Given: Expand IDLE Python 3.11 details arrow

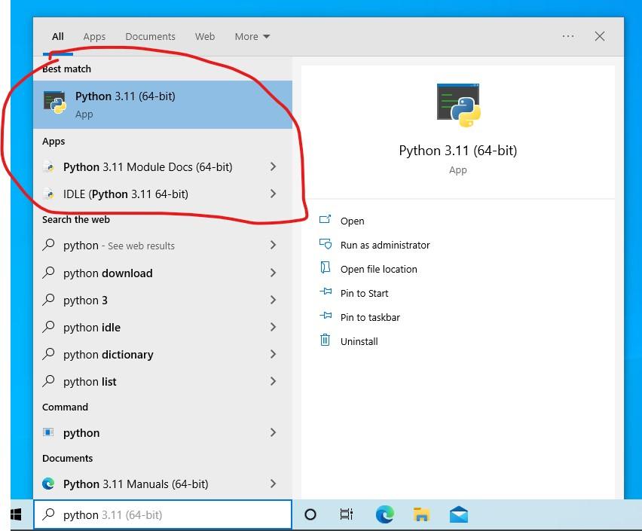Looking at the screenshot, I should (273, 194).
